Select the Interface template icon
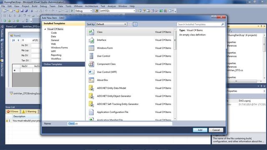This screenshot has height=150, width=267. [91, 40]
